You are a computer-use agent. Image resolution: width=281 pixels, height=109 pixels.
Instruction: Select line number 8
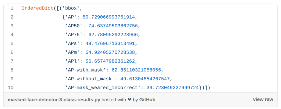(12, 70)
